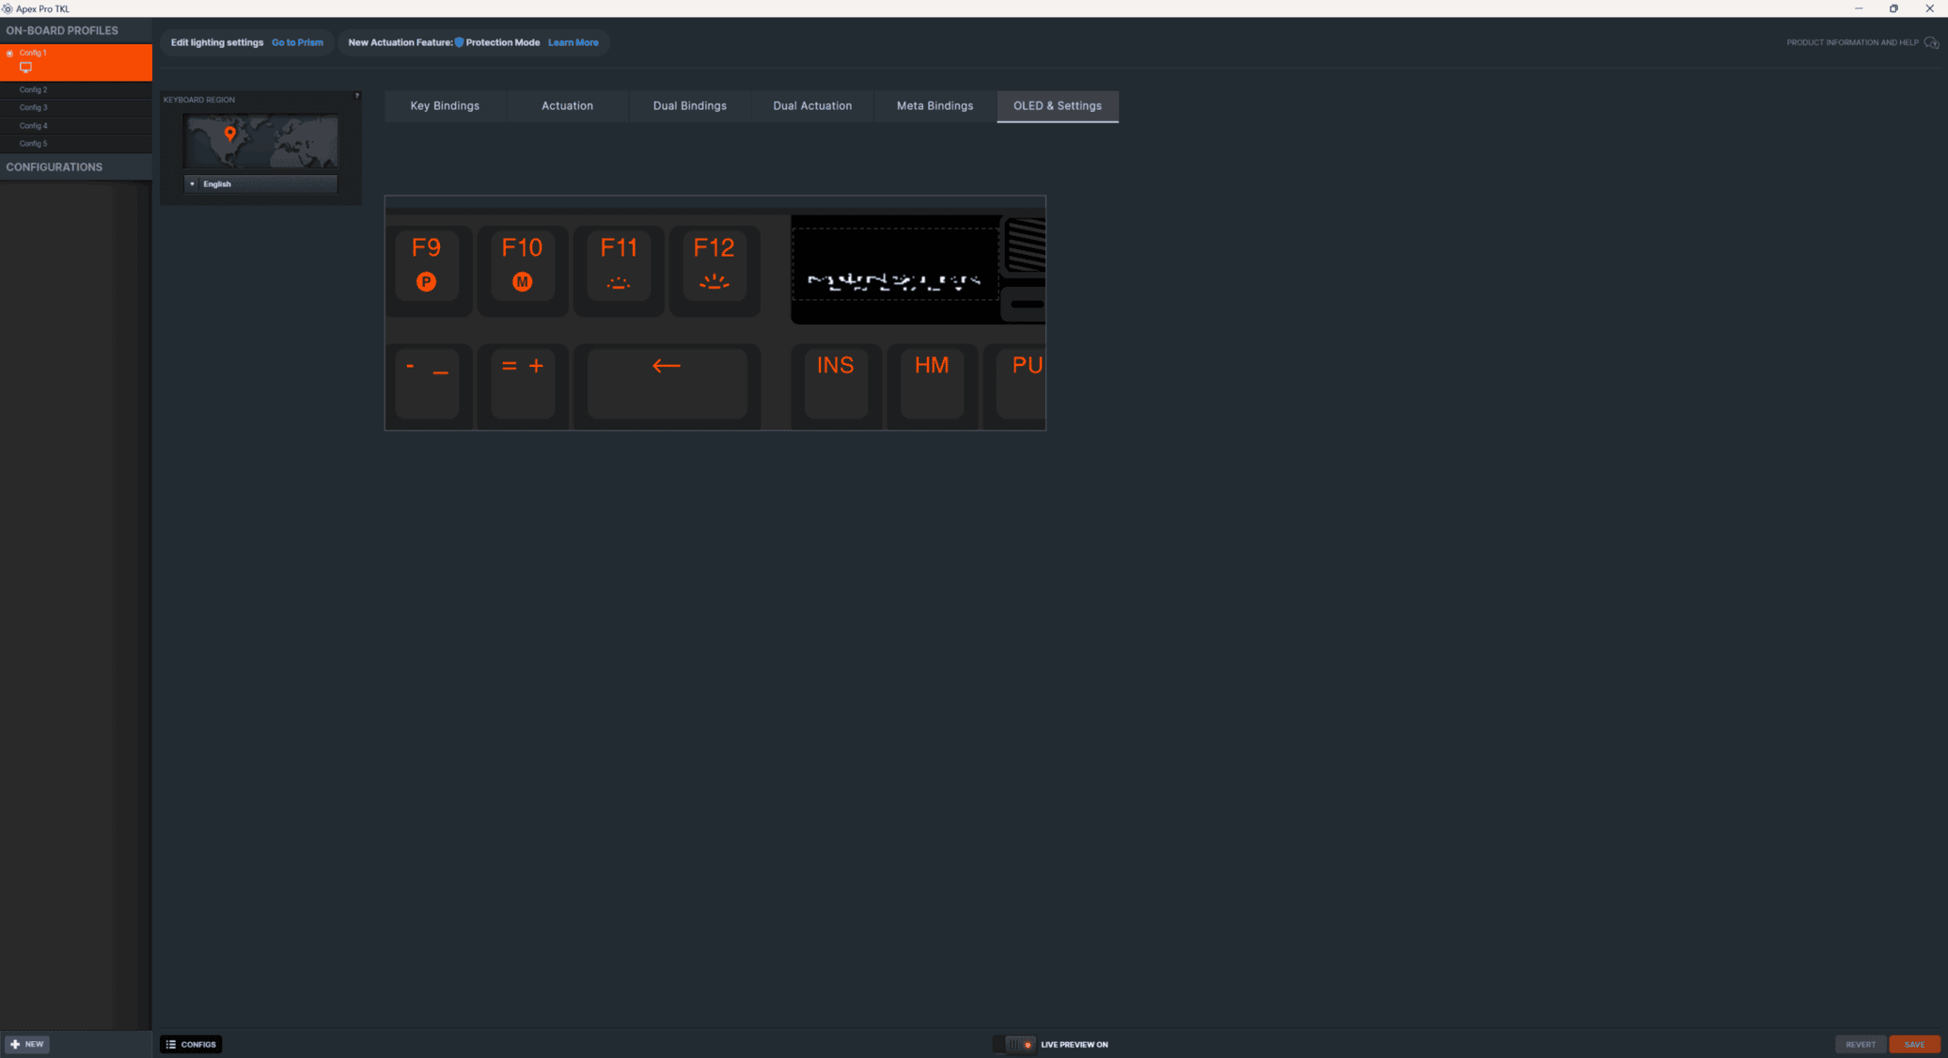Toggle the Live Preview switch
Image resolution: width=1948 pixels, height=1058 pixels.
click(x=1014, y=1044)
